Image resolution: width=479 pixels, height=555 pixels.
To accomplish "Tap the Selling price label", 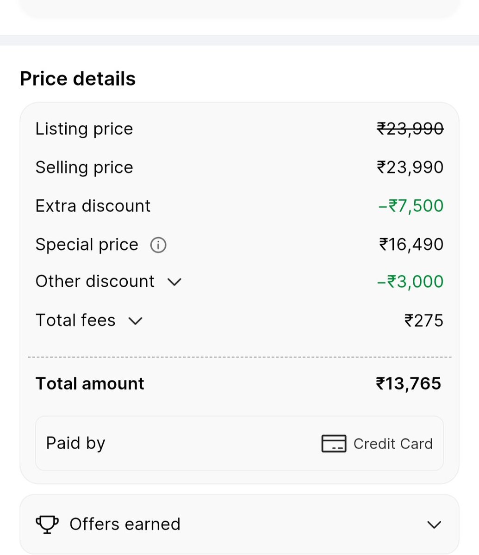I will 84,167.
